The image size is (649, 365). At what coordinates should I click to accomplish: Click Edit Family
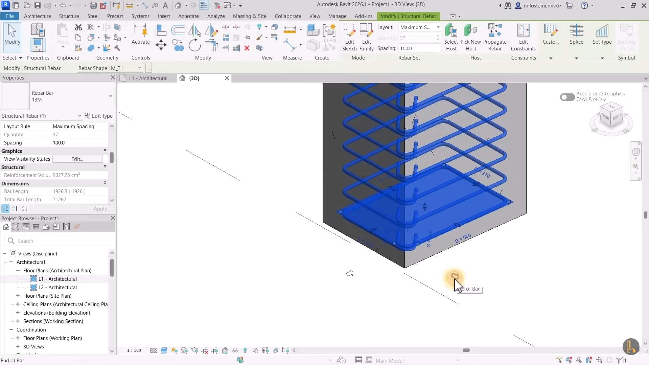(x=366, y=37)
